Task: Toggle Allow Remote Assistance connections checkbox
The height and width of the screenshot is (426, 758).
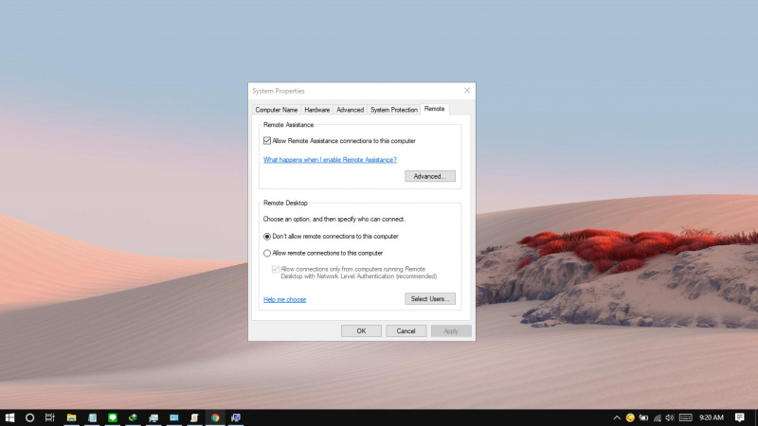Action: (267, 141)
